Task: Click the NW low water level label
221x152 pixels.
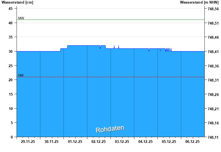Action: [x=21, y=75]
